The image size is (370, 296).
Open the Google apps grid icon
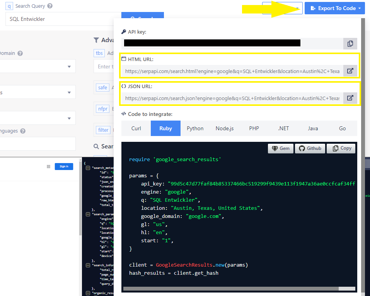(48, 167)
